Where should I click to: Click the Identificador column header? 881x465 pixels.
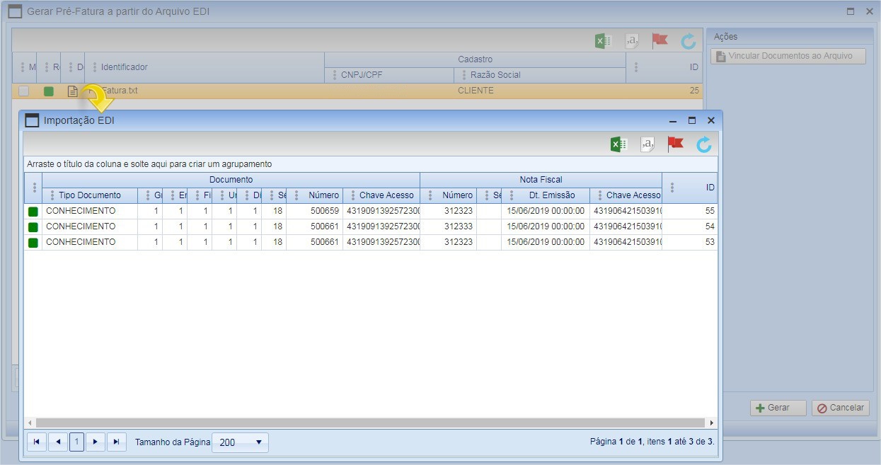[124, 67]
